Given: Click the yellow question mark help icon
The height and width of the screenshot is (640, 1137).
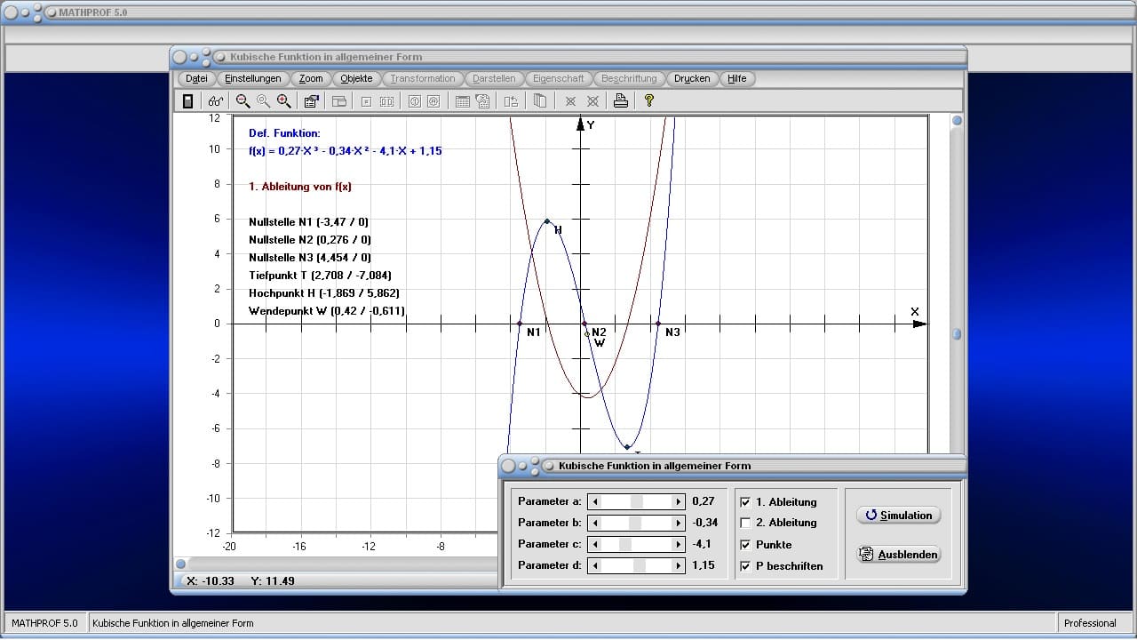Looking at the screenshot, I should click(649, 101).
